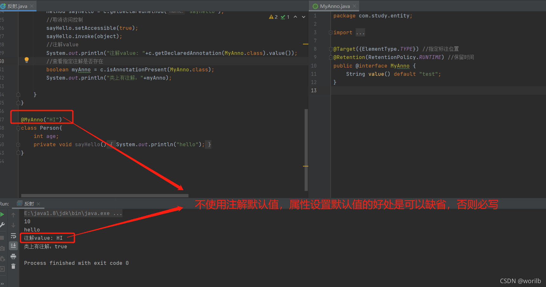Collapse fold marker beside @Retention line

(x=331, y=57)
